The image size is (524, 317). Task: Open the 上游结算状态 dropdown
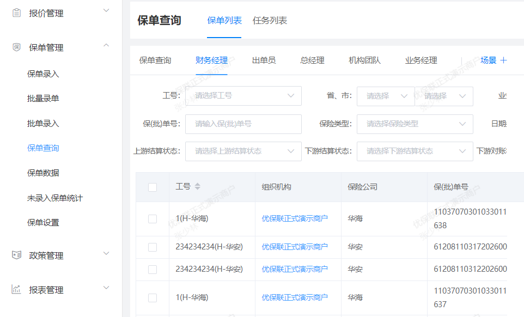[243, 151]
